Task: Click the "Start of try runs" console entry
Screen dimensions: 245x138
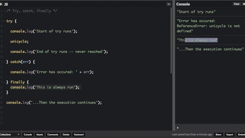Action: 196,12
